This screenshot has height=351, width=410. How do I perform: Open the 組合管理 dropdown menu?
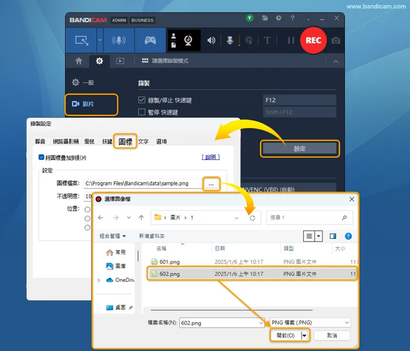(112, 236)
